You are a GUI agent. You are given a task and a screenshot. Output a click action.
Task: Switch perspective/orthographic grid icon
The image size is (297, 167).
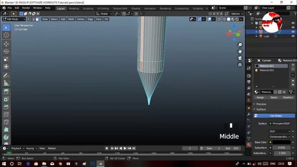tap(240, 64)
